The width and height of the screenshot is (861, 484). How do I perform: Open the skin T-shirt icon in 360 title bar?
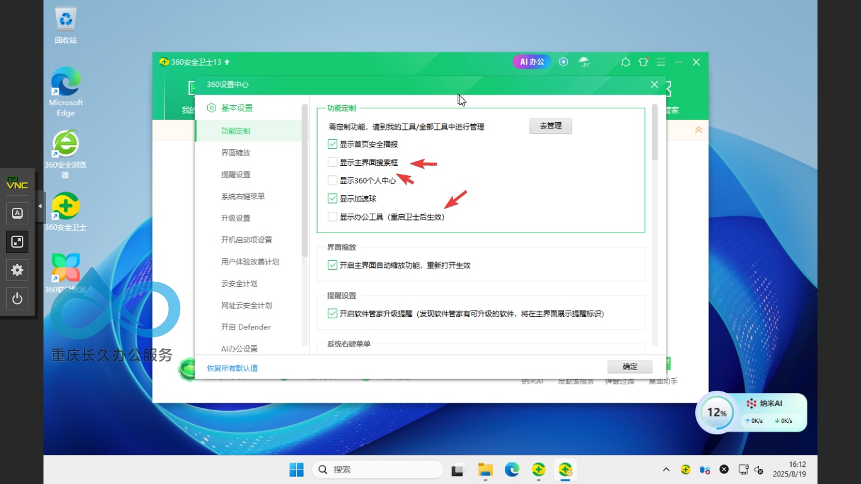coord(643,62)
